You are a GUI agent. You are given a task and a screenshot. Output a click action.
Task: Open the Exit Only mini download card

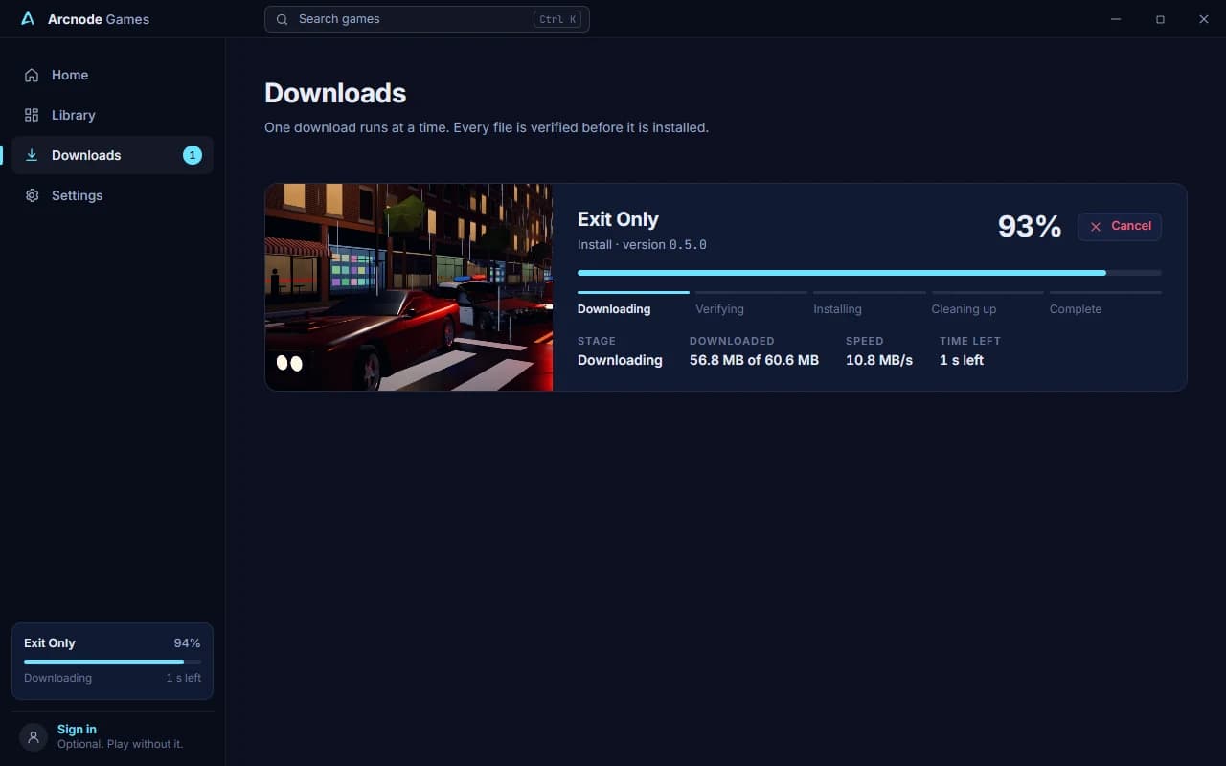point(113,661)
